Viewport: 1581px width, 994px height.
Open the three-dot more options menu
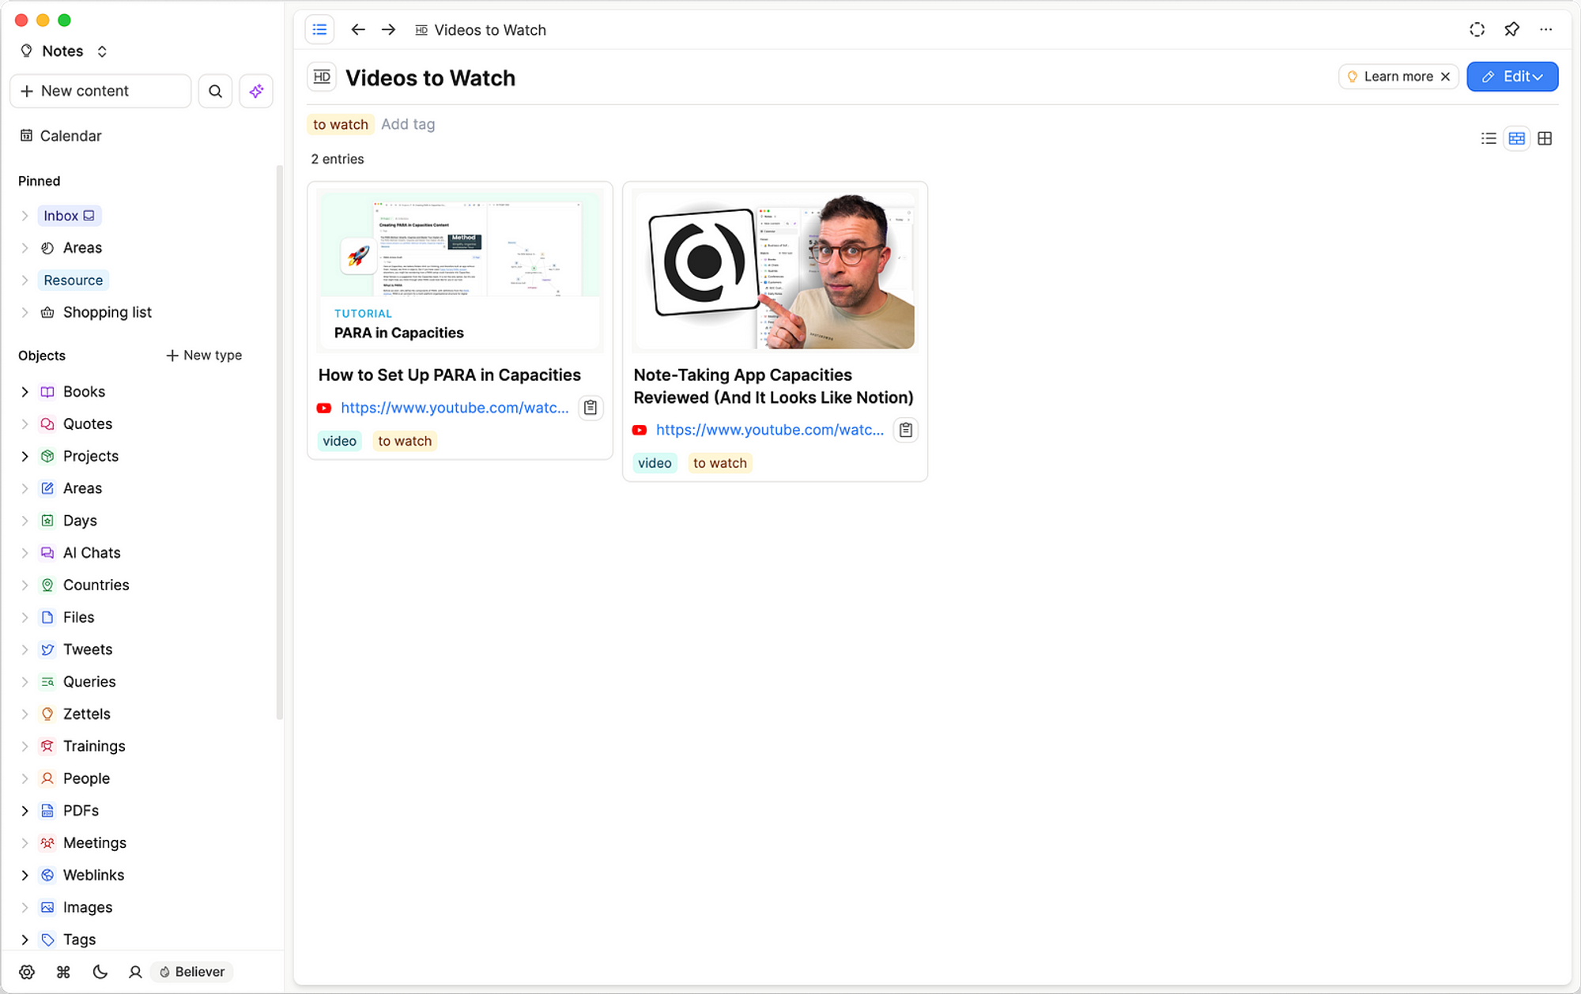coord(1546,30)
